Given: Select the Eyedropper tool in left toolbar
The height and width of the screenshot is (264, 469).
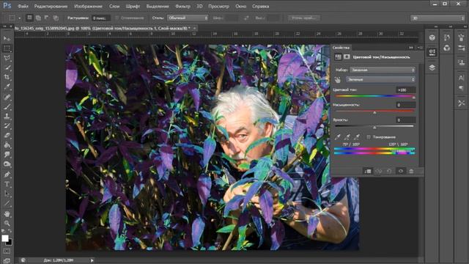Looking at the screenshot, I should pyautogui.click(x=7, y=87).
